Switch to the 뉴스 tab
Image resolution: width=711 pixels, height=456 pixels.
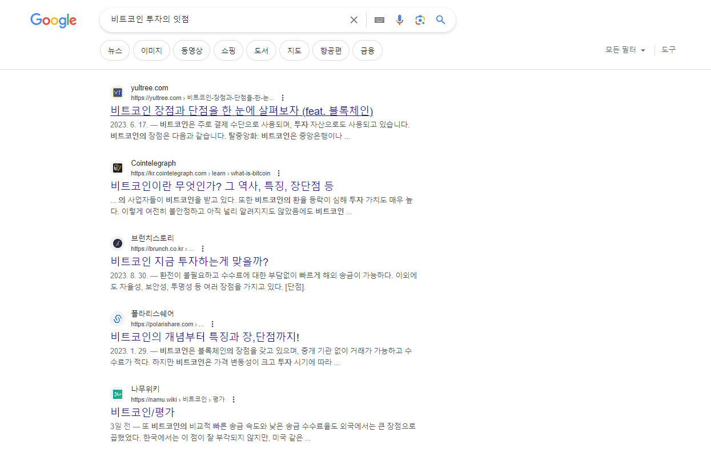tap(115, 50)
